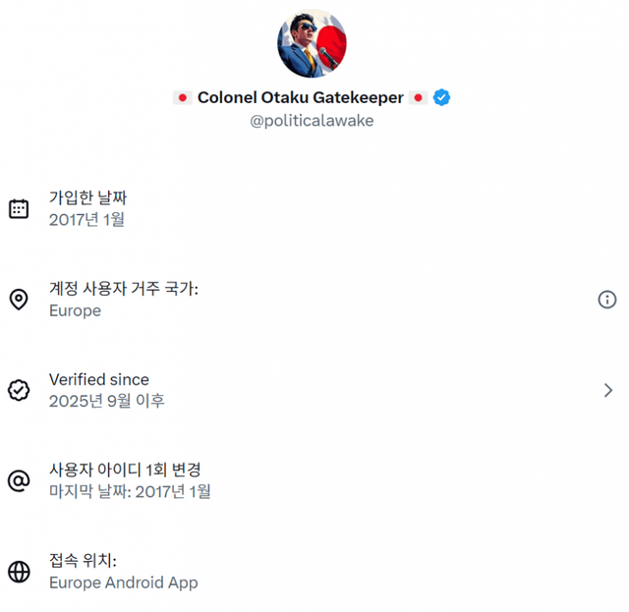Click the 2025년 9월 이후 verification date
Screen dimensions: 629x612
[x=107, y=401]
